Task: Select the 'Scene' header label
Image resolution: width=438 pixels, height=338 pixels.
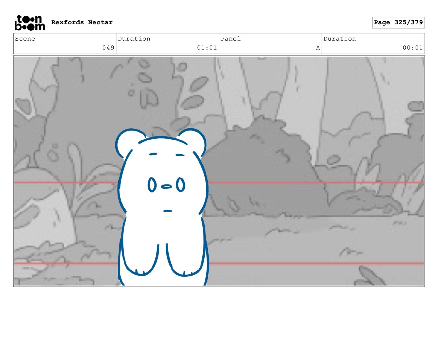Action: click(x=25, y=39)
